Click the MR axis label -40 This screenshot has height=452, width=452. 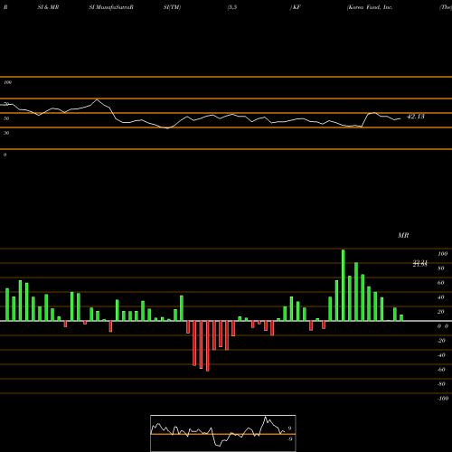click(441, 355)
